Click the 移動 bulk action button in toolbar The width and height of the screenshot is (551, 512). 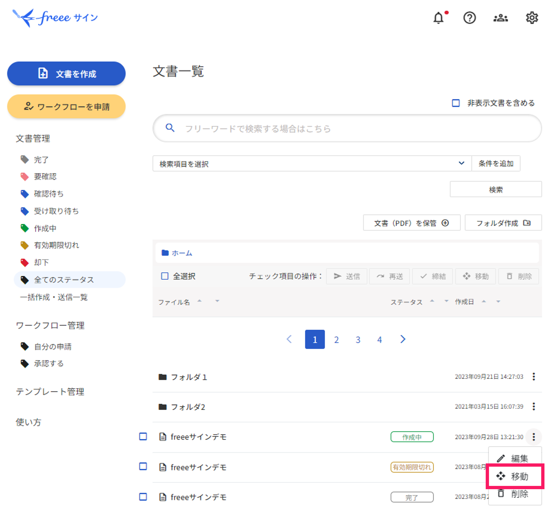click(x=476, y=276)
